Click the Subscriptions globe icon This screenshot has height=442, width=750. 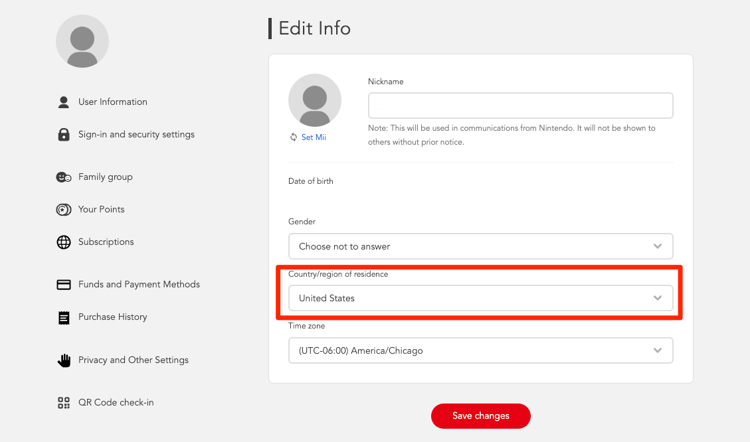[x=64, y=242]
